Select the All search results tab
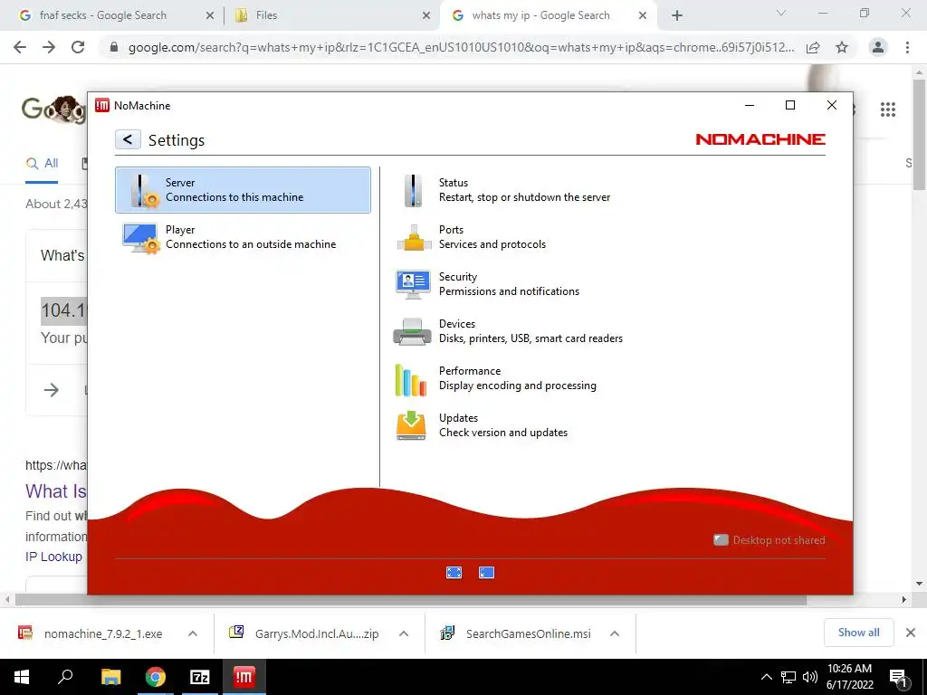Screen dimensions: 927x695 pyautogui.click(x=42, y=164)
